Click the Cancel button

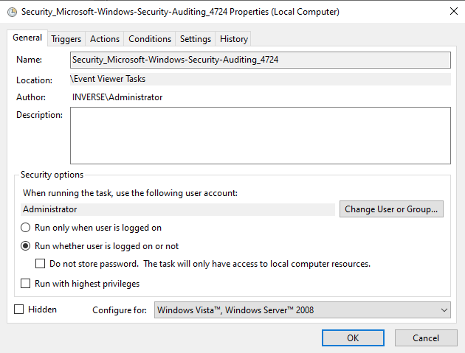(426, 338)
